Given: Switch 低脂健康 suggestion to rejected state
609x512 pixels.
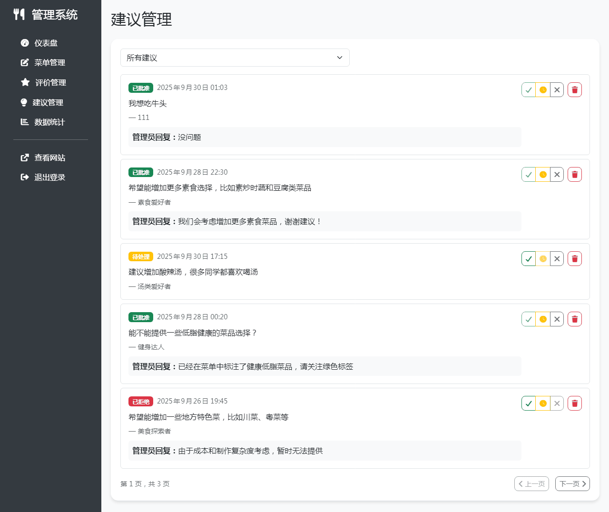Looking at the screenshot, I should [557, 319].
